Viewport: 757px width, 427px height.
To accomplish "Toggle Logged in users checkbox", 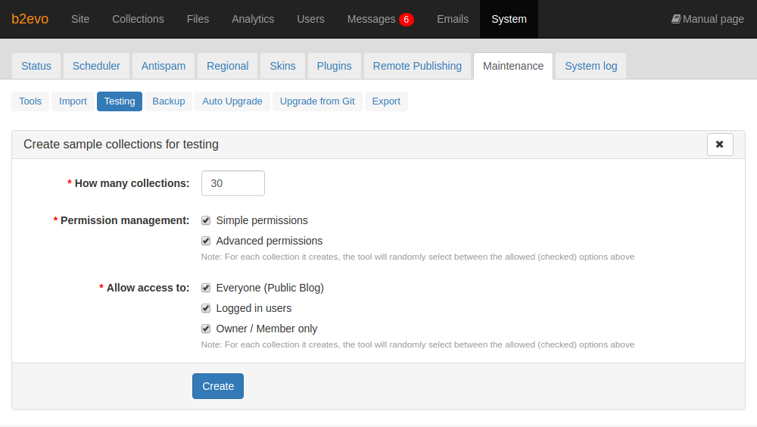I will tap(206, 309).
